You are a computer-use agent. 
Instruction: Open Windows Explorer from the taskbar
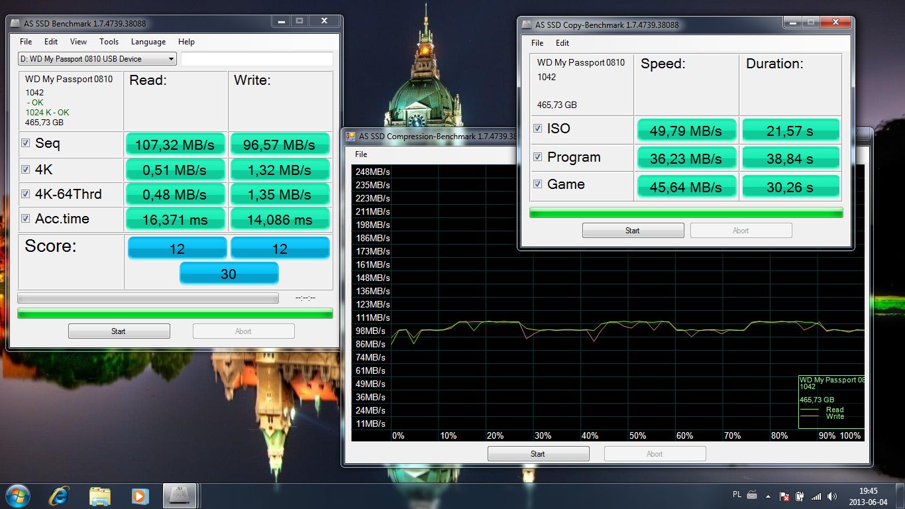pyautogui.click(x=99, y=496)
